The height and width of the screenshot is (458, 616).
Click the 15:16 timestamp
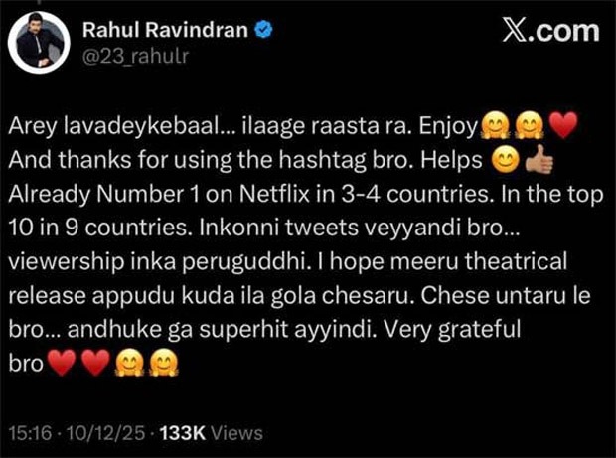point(30,433)
